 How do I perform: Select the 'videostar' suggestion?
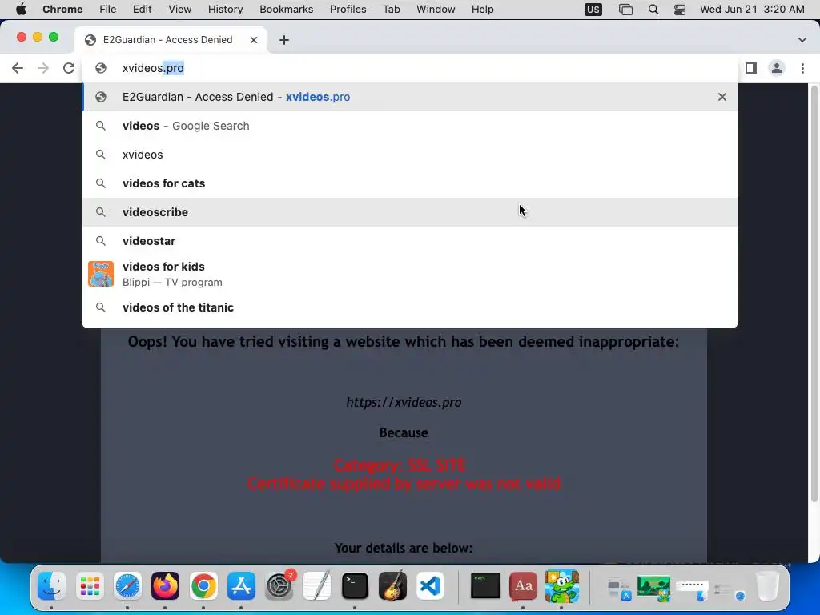[x=410, y=240]
